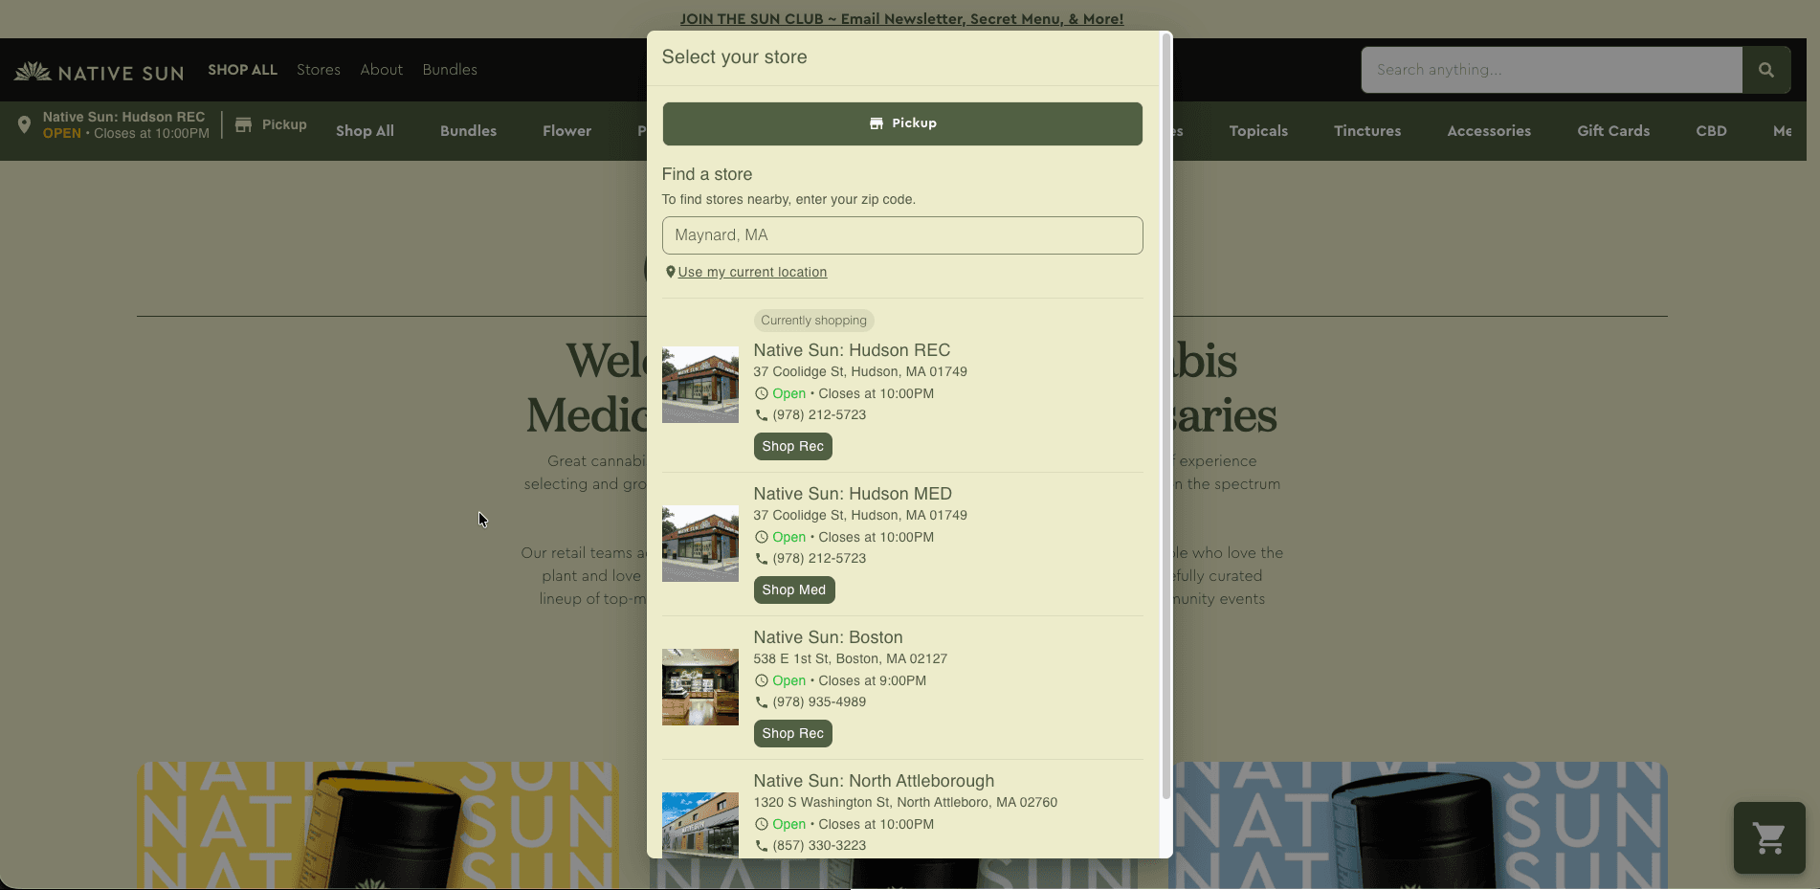The height and width of the screenshot is (890, 1820).
Task: Open the Stores top menu item
Action: (x=319, y=70)
